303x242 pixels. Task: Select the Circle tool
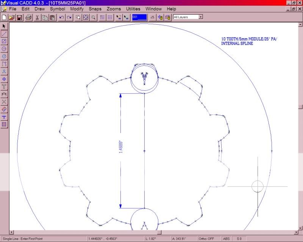[x=4, y=49]
